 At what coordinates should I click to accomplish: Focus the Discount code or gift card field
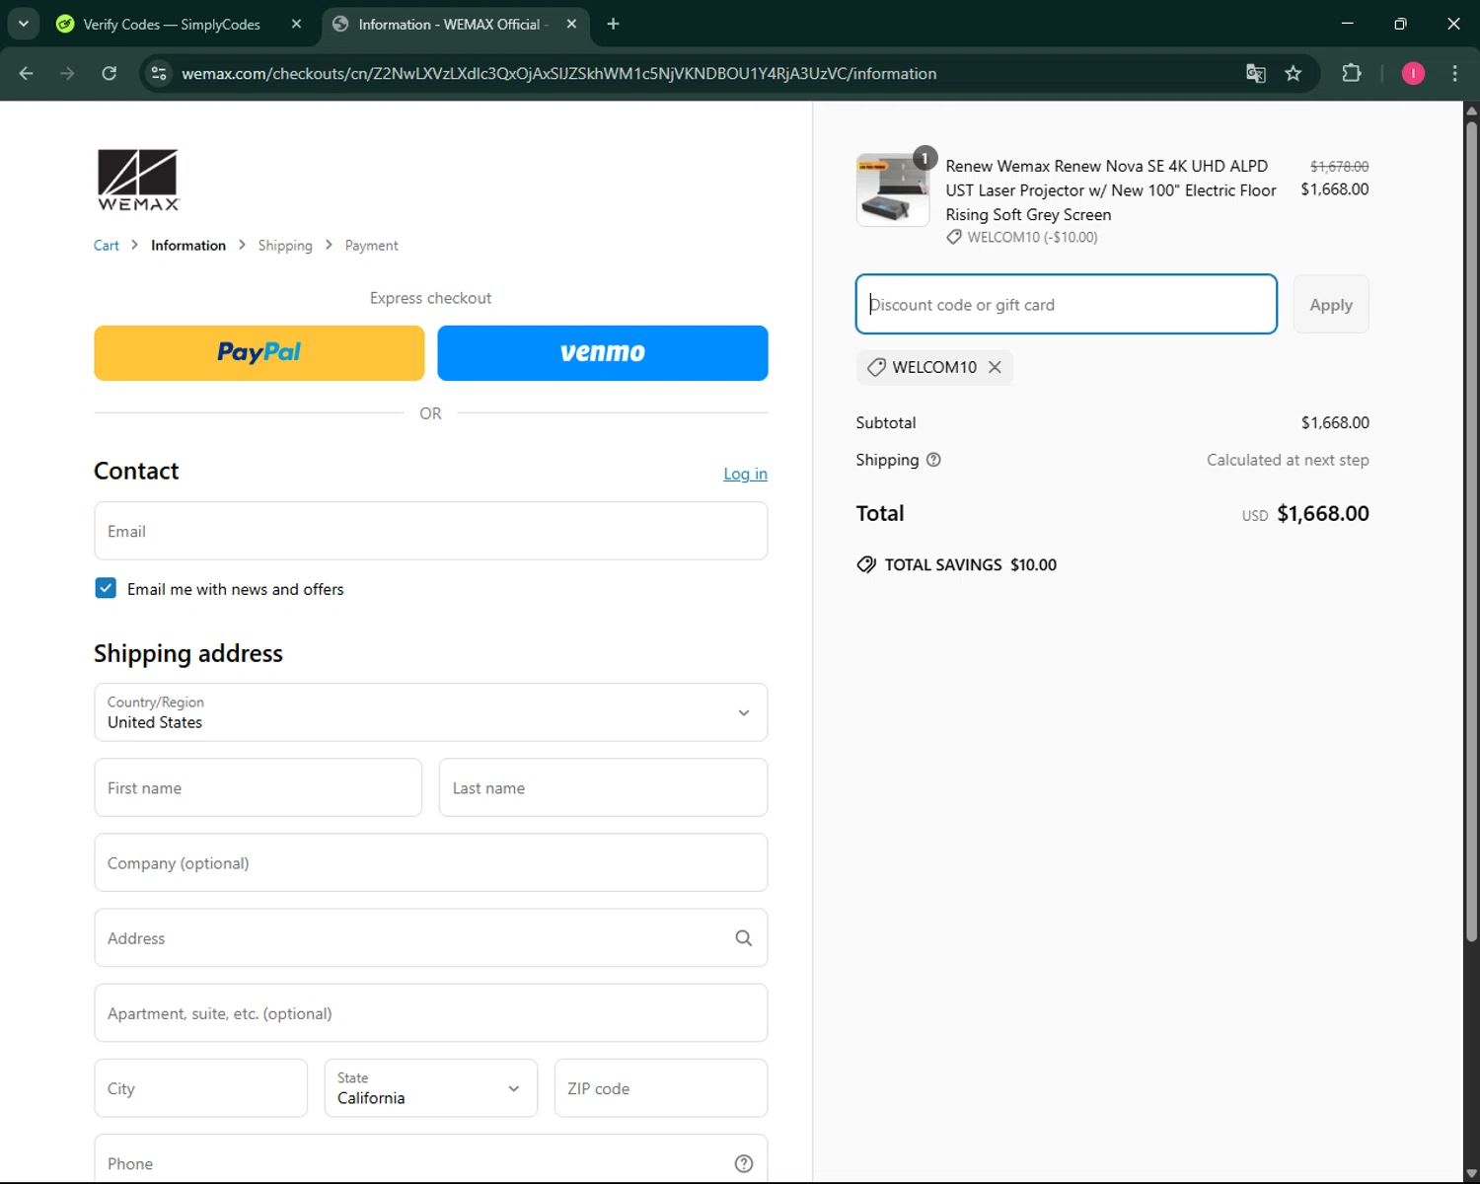pos(1067,304)
